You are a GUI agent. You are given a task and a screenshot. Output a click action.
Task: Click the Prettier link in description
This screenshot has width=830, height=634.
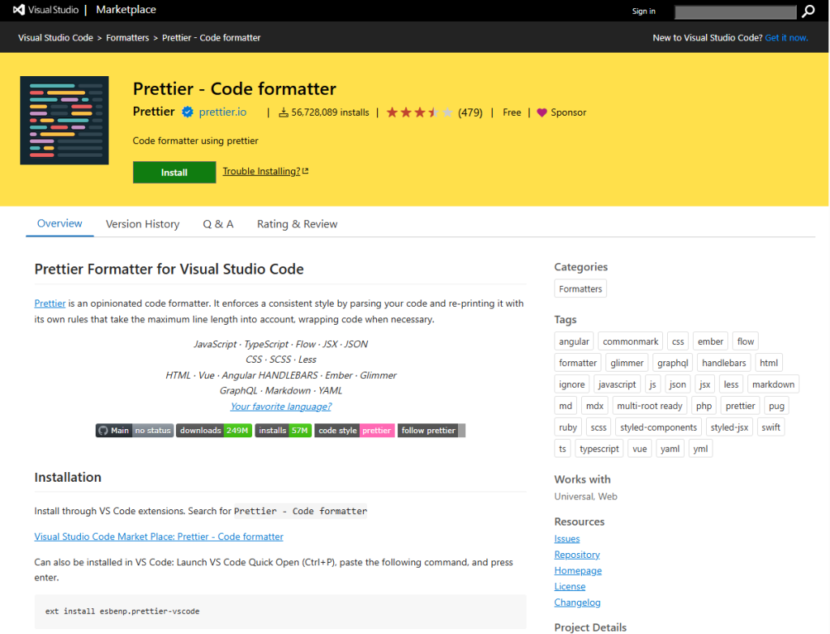(x=49, y=304)
